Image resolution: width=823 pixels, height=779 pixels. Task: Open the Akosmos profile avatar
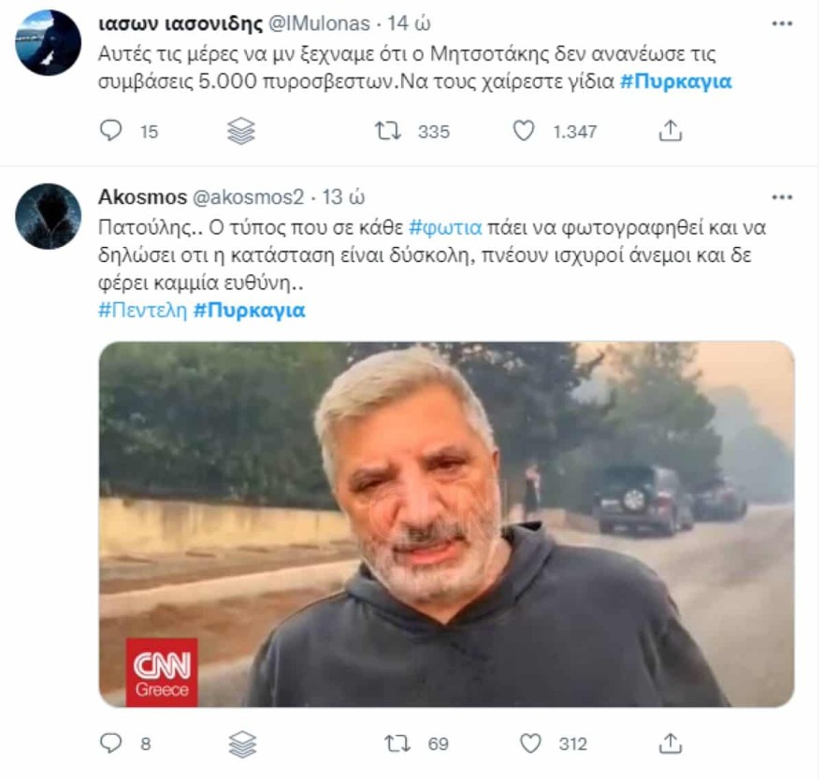tap(48, 216)
